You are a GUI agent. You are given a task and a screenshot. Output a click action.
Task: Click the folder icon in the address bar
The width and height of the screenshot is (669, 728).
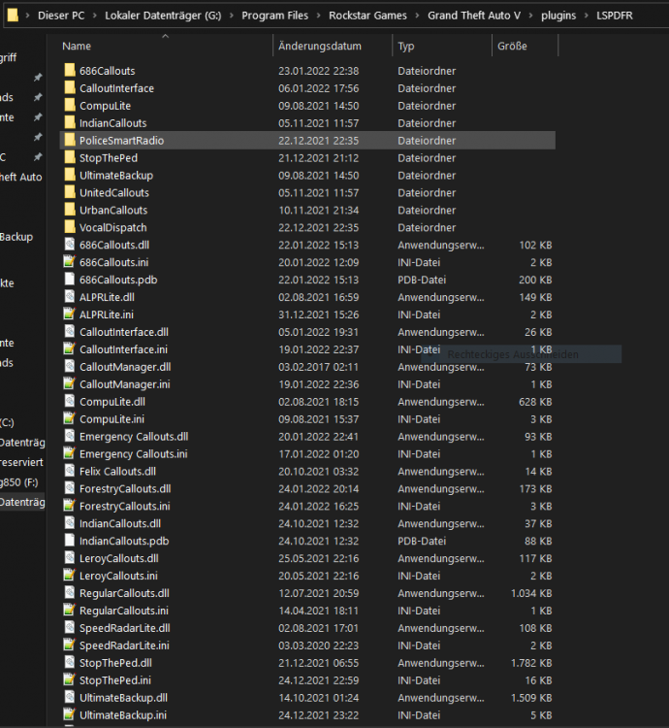point(13,16)
